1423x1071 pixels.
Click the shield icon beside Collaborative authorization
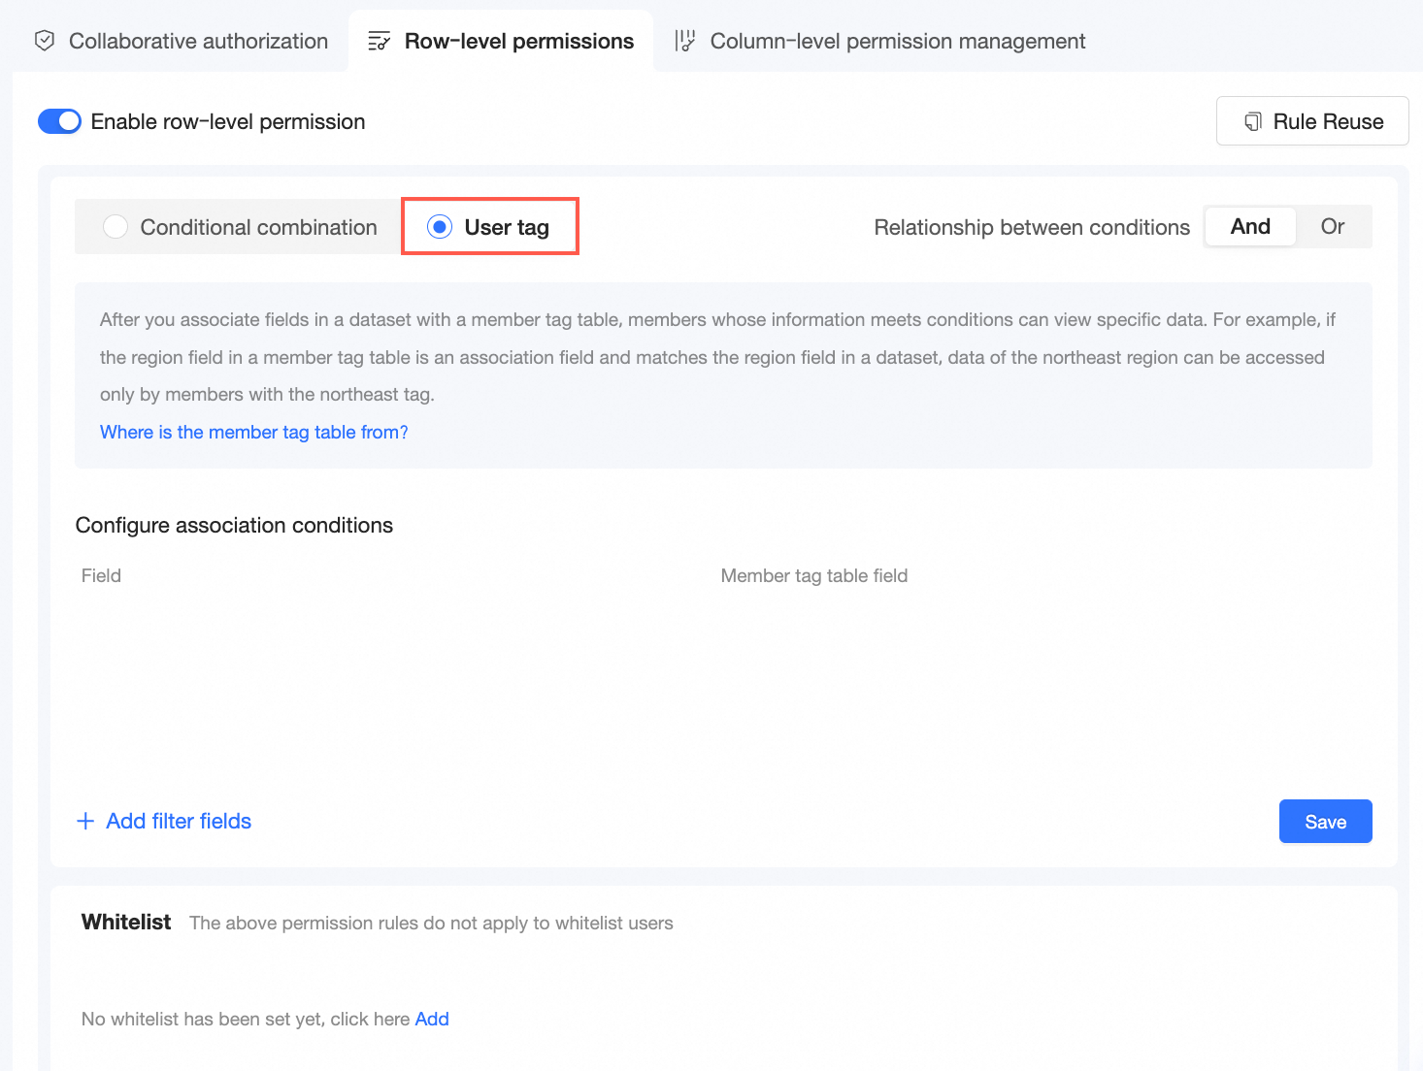click(45, 41)
